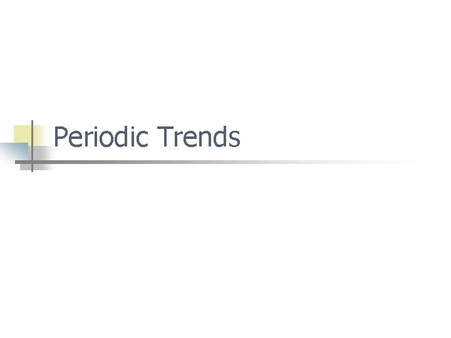Viewport: 451px width, 338px height.
Task: Click the blank area above the title
Action: pyautogui.click(x=225, y=59)
